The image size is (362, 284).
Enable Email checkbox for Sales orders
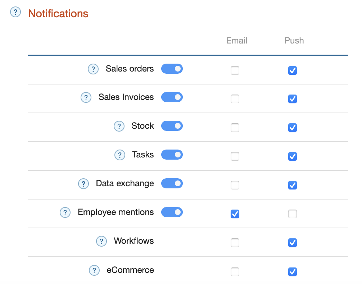(235, 70)
